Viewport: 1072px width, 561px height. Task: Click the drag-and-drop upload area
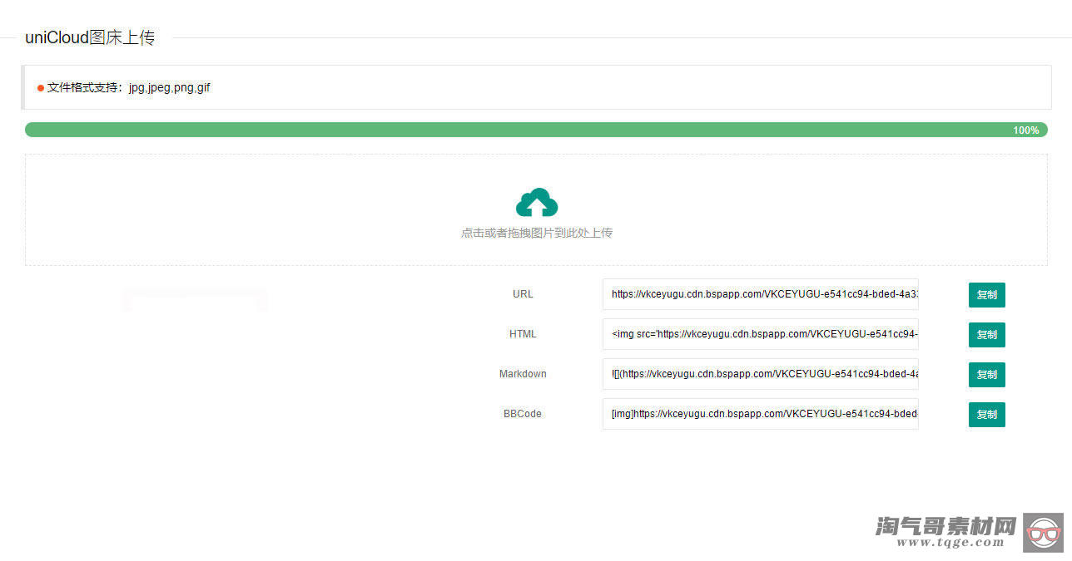(536, 209)
